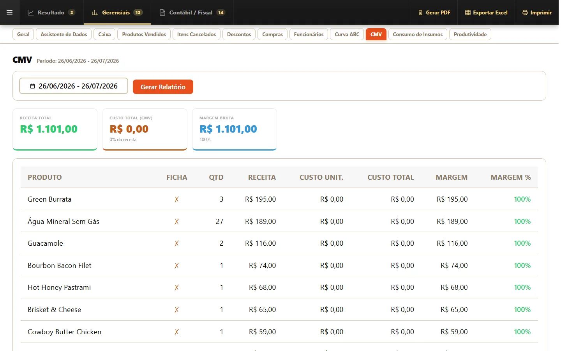Select the active CMV tab
561x351 pixels.
tap(376, 34)
